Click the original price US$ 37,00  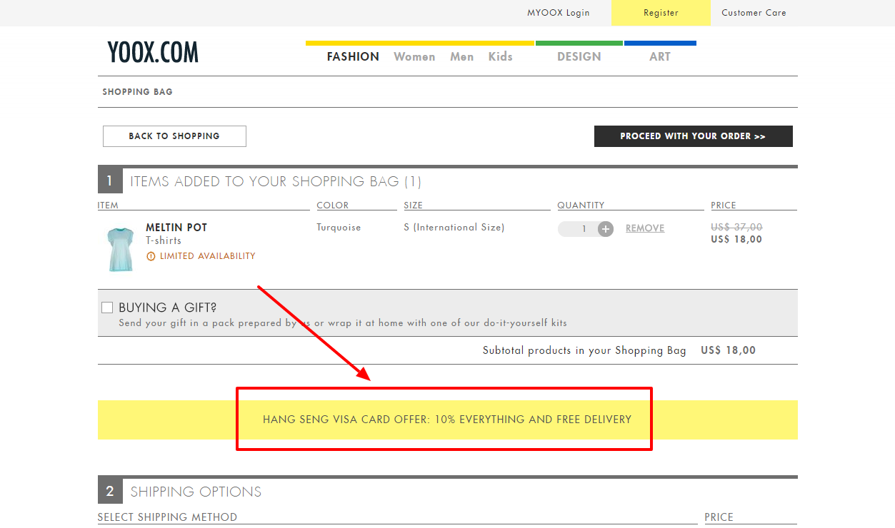pos(736,227)
